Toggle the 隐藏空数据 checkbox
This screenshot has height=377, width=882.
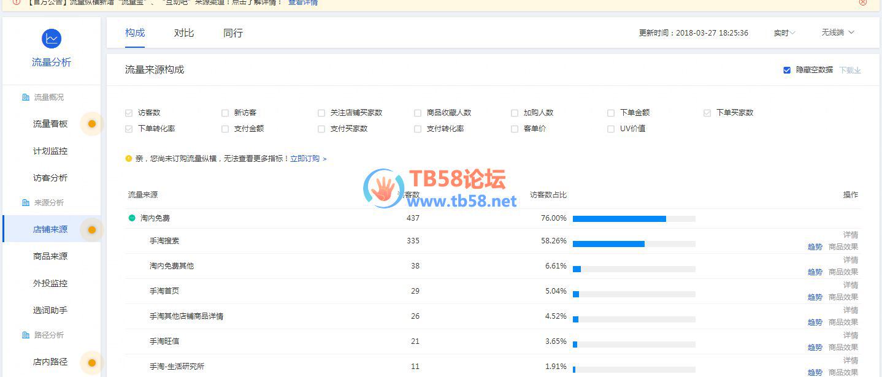pos(787,70)
